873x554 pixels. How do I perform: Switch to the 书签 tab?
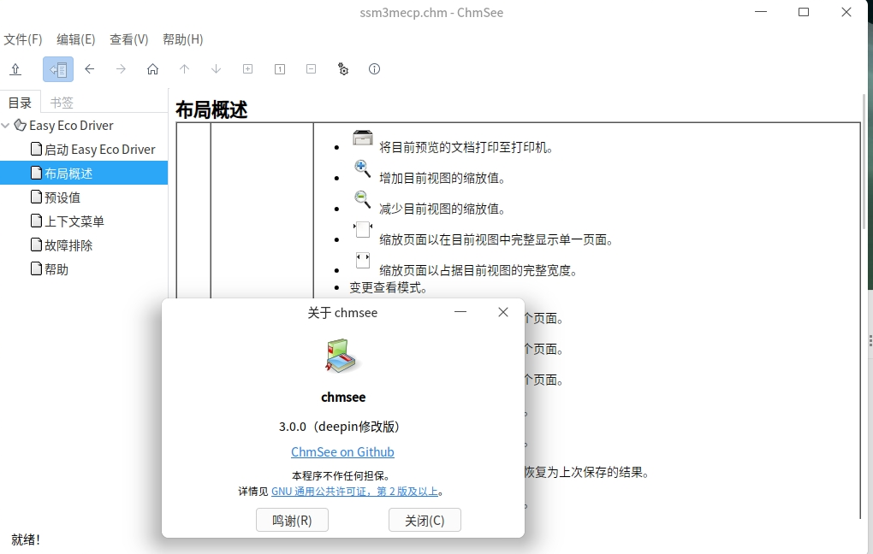pyautogui.click(x=62, y=103)
